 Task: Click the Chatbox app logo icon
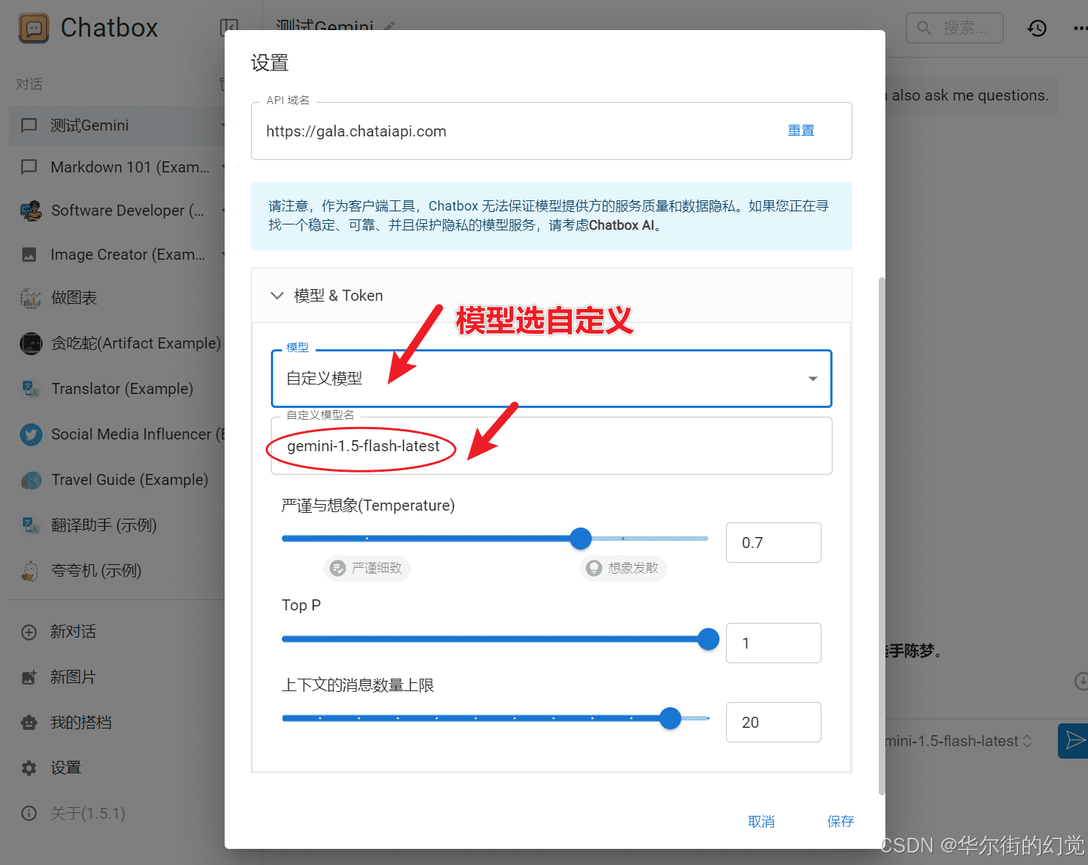tap(34, 28)
